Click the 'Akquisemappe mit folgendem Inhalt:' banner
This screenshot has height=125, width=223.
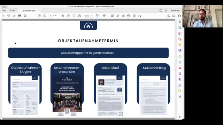coord(88,53)
